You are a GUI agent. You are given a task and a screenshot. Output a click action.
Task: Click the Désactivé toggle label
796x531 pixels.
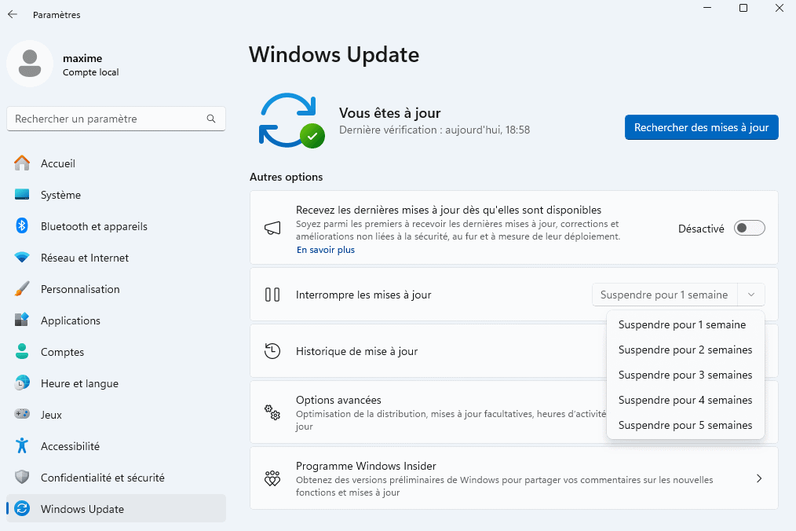701,229
